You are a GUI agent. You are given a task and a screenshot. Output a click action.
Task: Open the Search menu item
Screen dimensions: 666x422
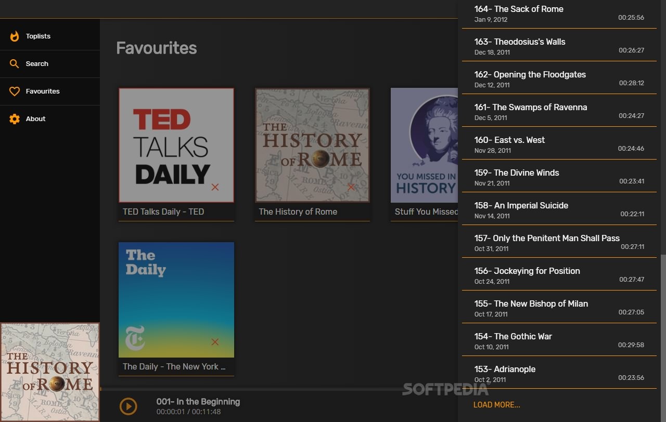tap(50, 64)
